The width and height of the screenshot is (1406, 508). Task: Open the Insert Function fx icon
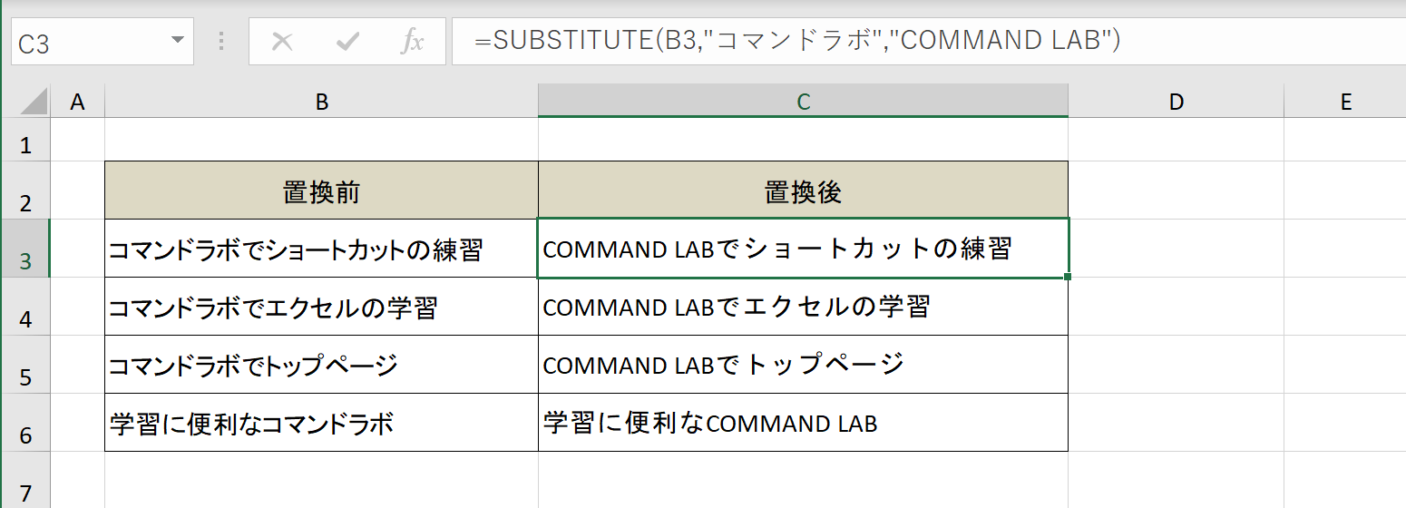coord(413,42)
